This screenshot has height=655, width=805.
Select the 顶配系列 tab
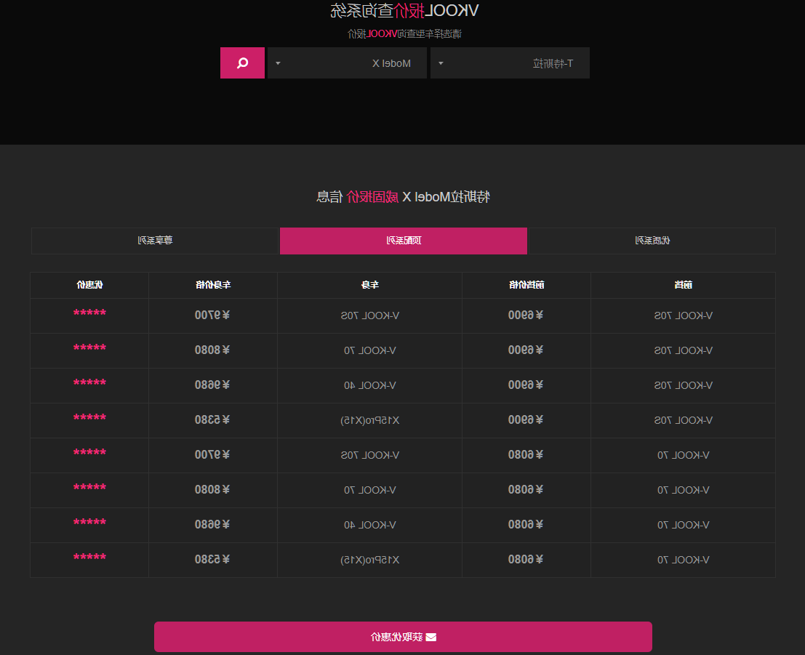coord(404,241)
